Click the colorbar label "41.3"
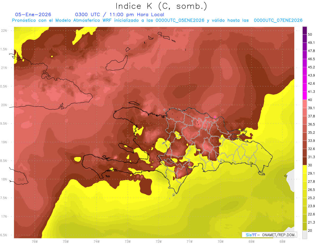Viewport: 317px width, 245px height. pyautogui.click(x=311, y=92)
